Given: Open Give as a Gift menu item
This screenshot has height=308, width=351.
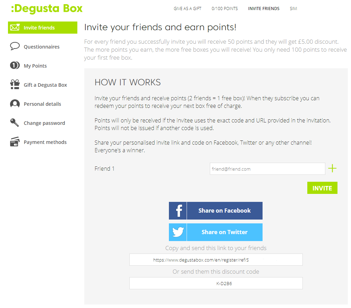Looking at the screenshot, I should point(187,9).
